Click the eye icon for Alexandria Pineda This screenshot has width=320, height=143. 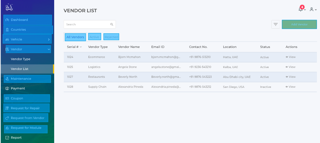click(x=287, y=87)
